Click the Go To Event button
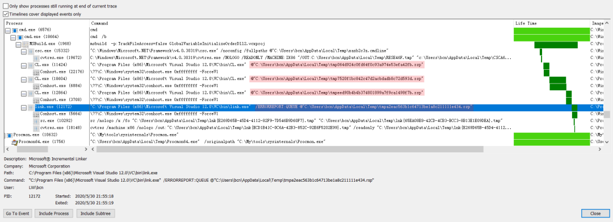 tap(18, 213)
